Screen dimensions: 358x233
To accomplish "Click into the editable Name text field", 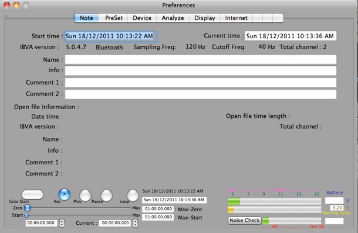I will (x=201, y=59).
